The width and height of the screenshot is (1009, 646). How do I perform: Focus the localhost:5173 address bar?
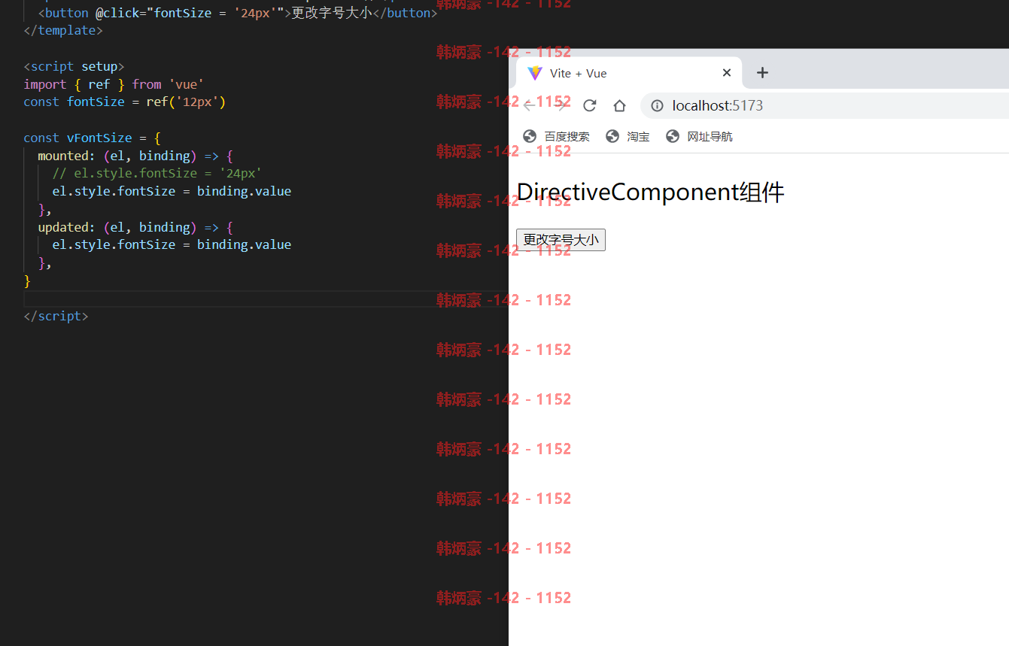825,106
